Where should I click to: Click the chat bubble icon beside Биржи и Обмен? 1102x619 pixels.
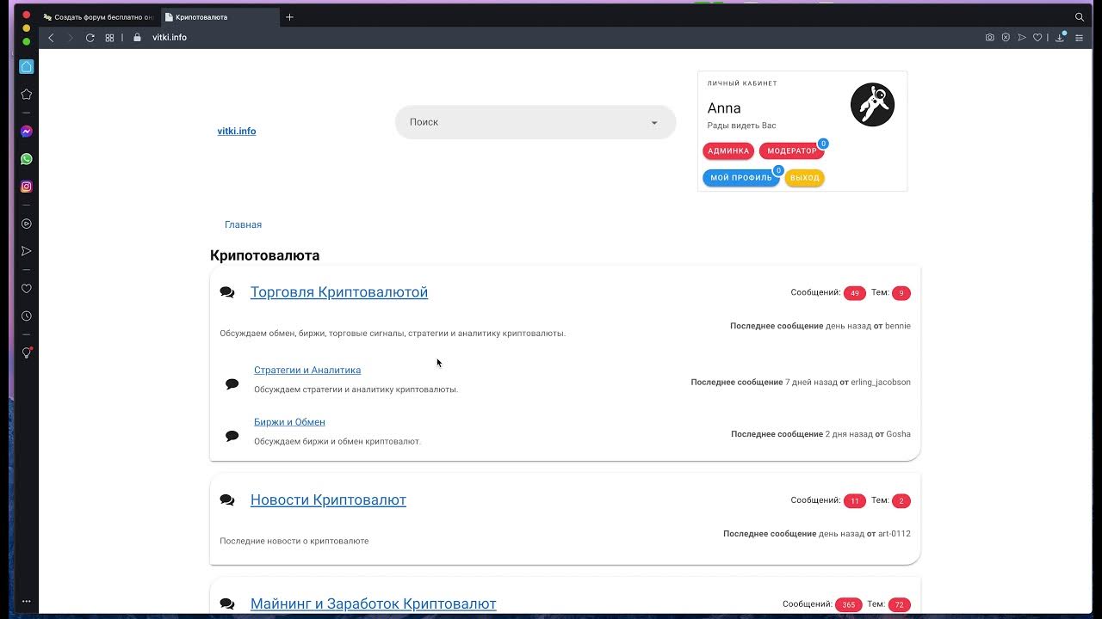pos(232,436)
